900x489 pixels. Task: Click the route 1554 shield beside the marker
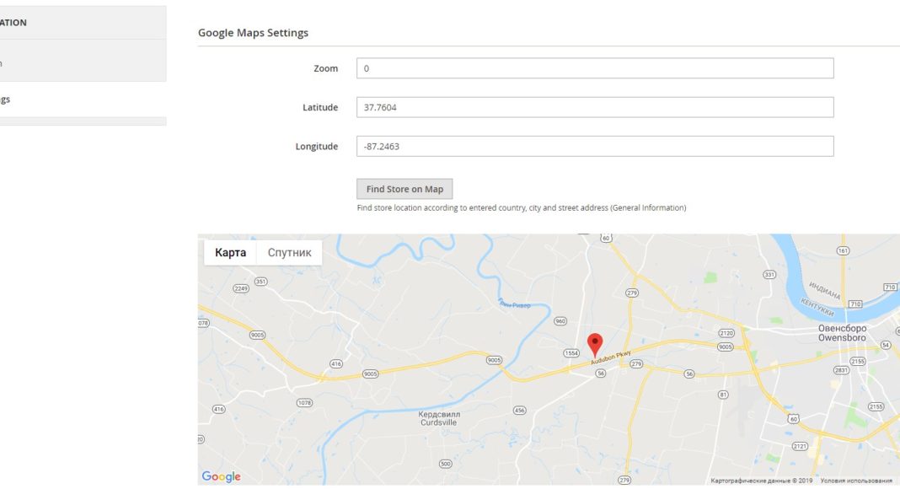(571, 352)
